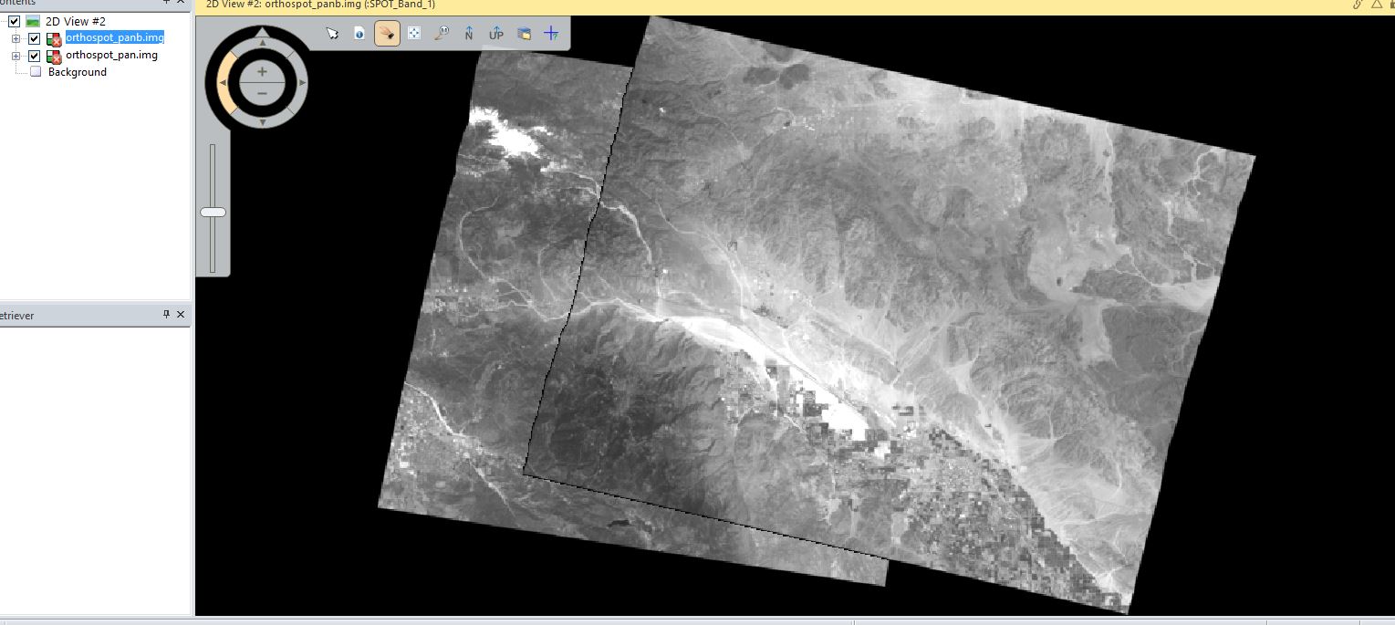Click the pin icon on the Retriever panel
This screenshot has width=1395, height=625.
coord(167,315)
